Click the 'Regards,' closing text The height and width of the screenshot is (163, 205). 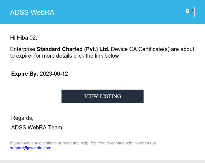point(22,118)
